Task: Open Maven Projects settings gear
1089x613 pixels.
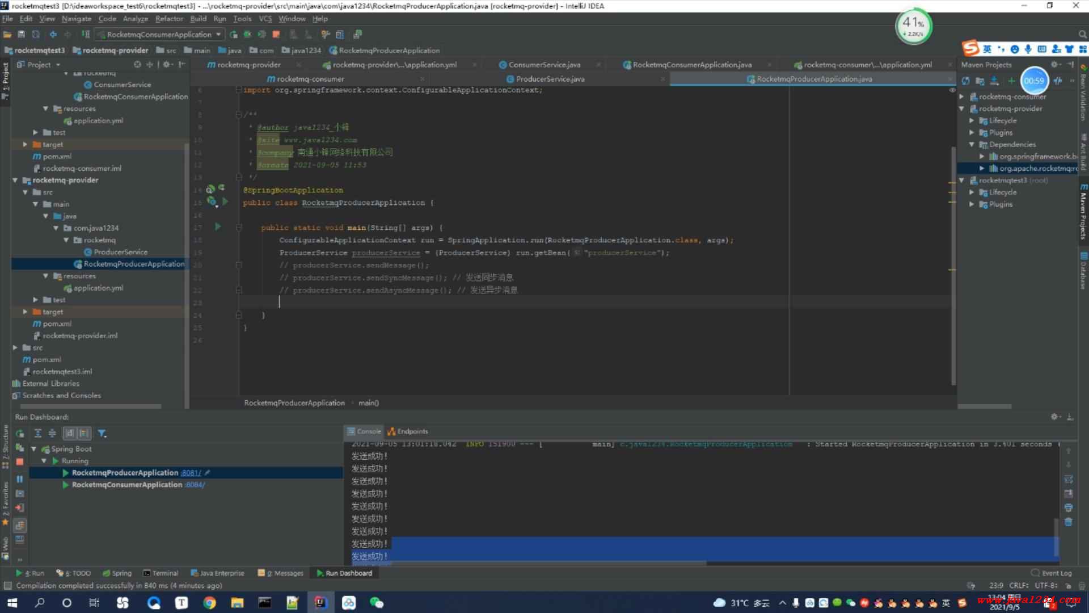Action: pyautogui.click(x=1055, y=65)
